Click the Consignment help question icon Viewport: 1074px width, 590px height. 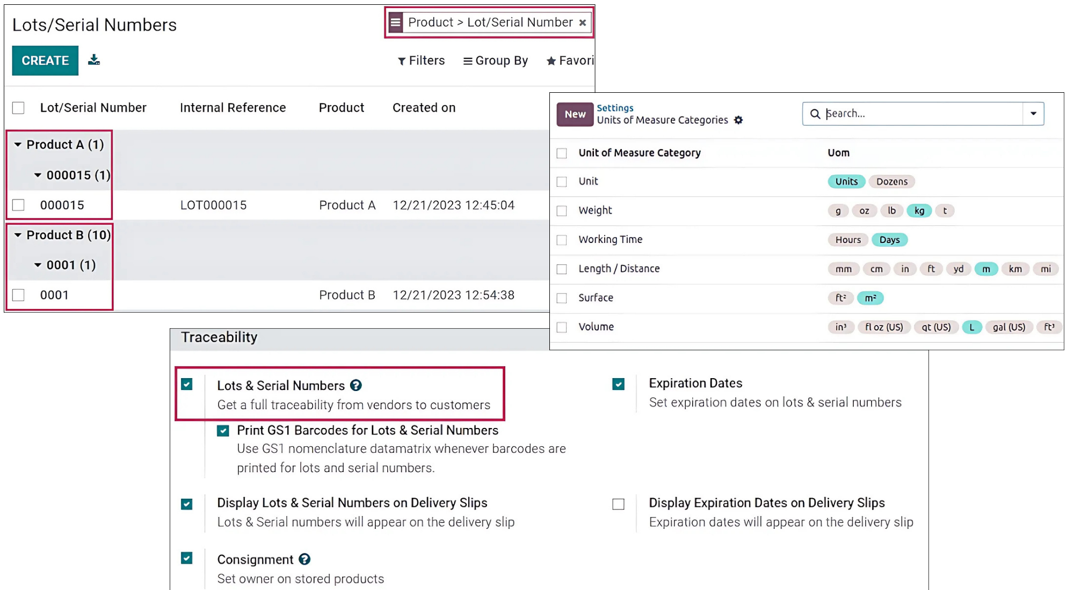(304, 559)
